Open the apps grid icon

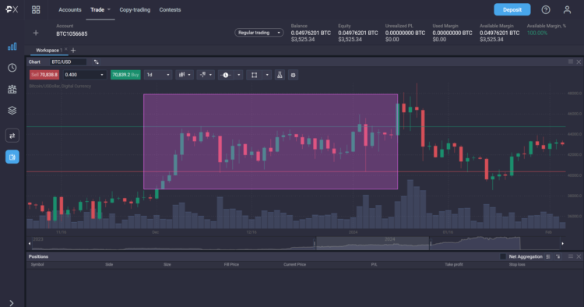click(x=36, y=9)
